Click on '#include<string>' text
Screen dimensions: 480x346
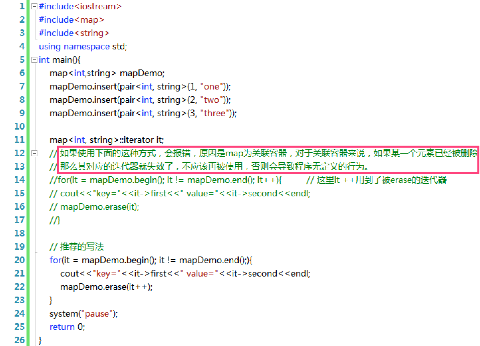(x=74, y=33)
